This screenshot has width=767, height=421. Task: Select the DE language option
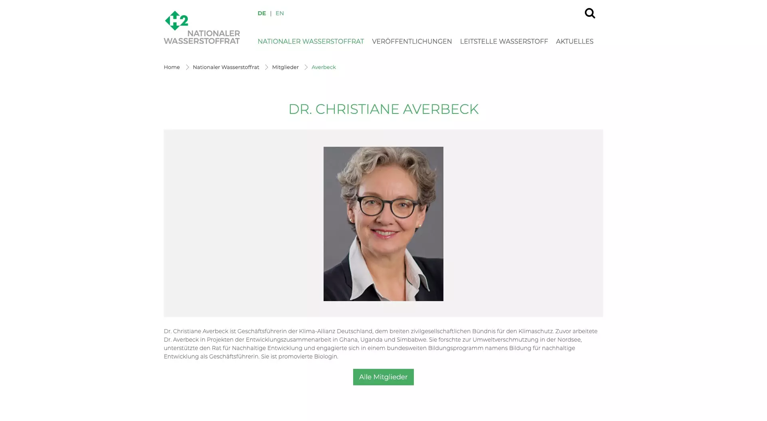[262, 13]
